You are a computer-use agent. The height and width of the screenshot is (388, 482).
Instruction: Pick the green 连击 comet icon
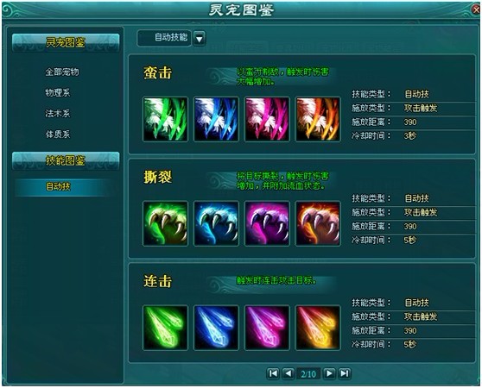[165, 328]
